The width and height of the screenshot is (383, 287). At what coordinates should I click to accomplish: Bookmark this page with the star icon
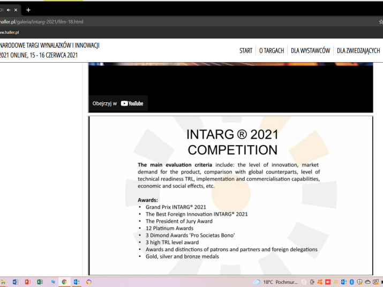click(x=380, y=22)
